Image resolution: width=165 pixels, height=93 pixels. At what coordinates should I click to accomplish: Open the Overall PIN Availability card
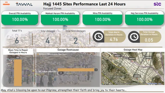[x=20, y=18]
